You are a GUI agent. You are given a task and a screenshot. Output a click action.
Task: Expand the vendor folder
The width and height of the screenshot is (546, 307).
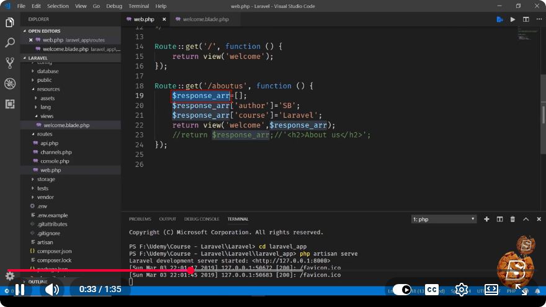45,197
